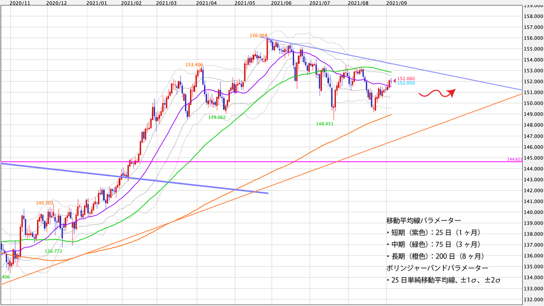Click the 158.000 price axis label
The image size is (544, 306).
point(533,16)
